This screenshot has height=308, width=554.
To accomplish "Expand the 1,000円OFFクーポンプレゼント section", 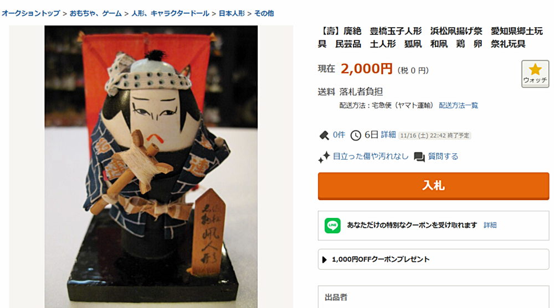I will [433, 259].
